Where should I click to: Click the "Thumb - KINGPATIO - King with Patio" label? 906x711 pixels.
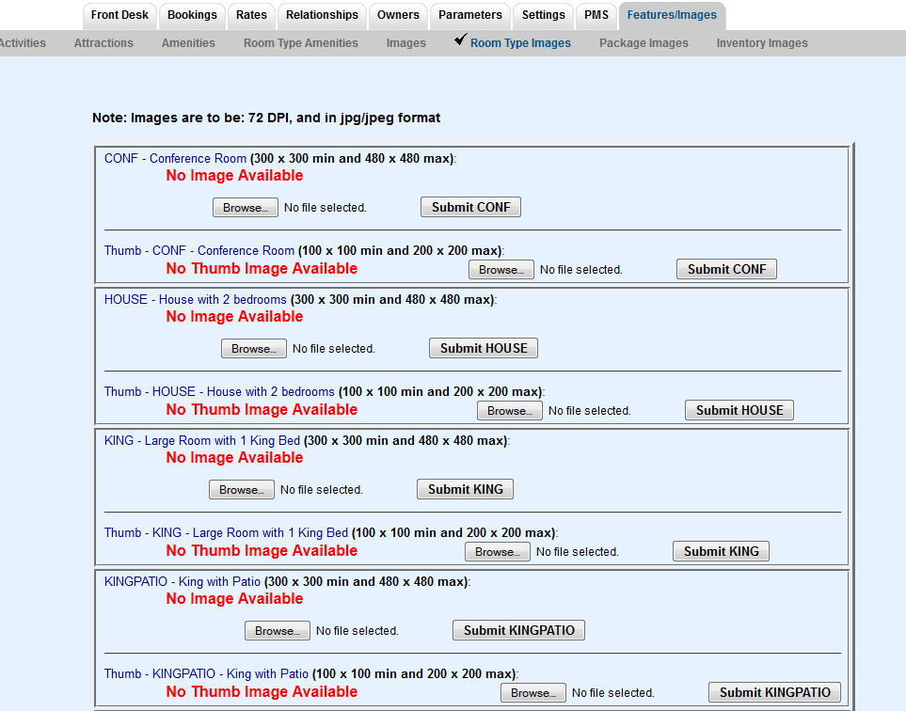[x=206, y=673]
